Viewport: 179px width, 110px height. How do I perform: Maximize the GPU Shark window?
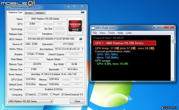pyautogui.click(x=162, y=27)
